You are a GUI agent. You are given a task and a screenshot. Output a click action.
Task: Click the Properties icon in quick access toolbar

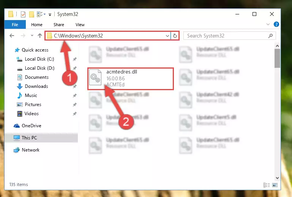23,14
